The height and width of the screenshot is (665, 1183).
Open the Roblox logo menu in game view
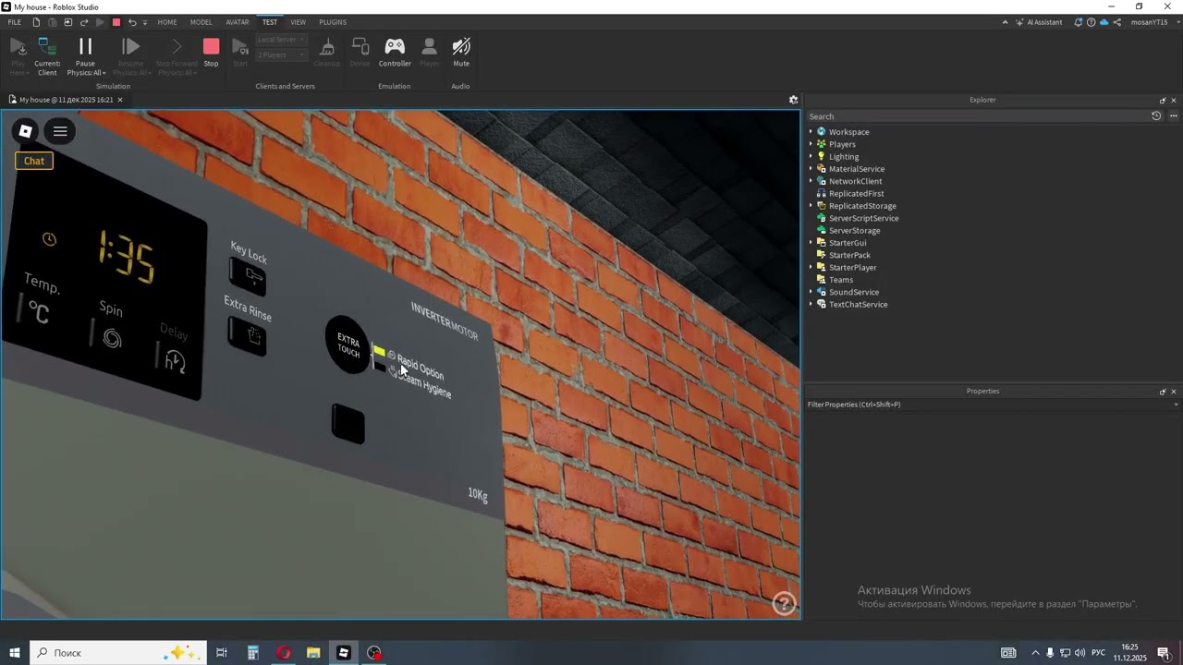26,131
